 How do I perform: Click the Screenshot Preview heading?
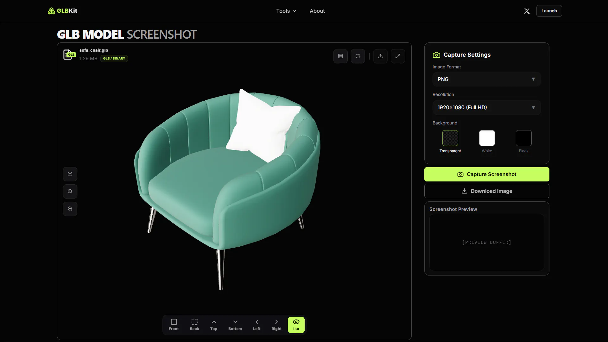[453, 209]
